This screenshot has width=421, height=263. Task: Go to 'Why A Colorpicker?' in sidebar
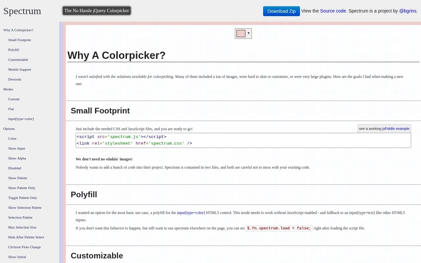point(18,30)
